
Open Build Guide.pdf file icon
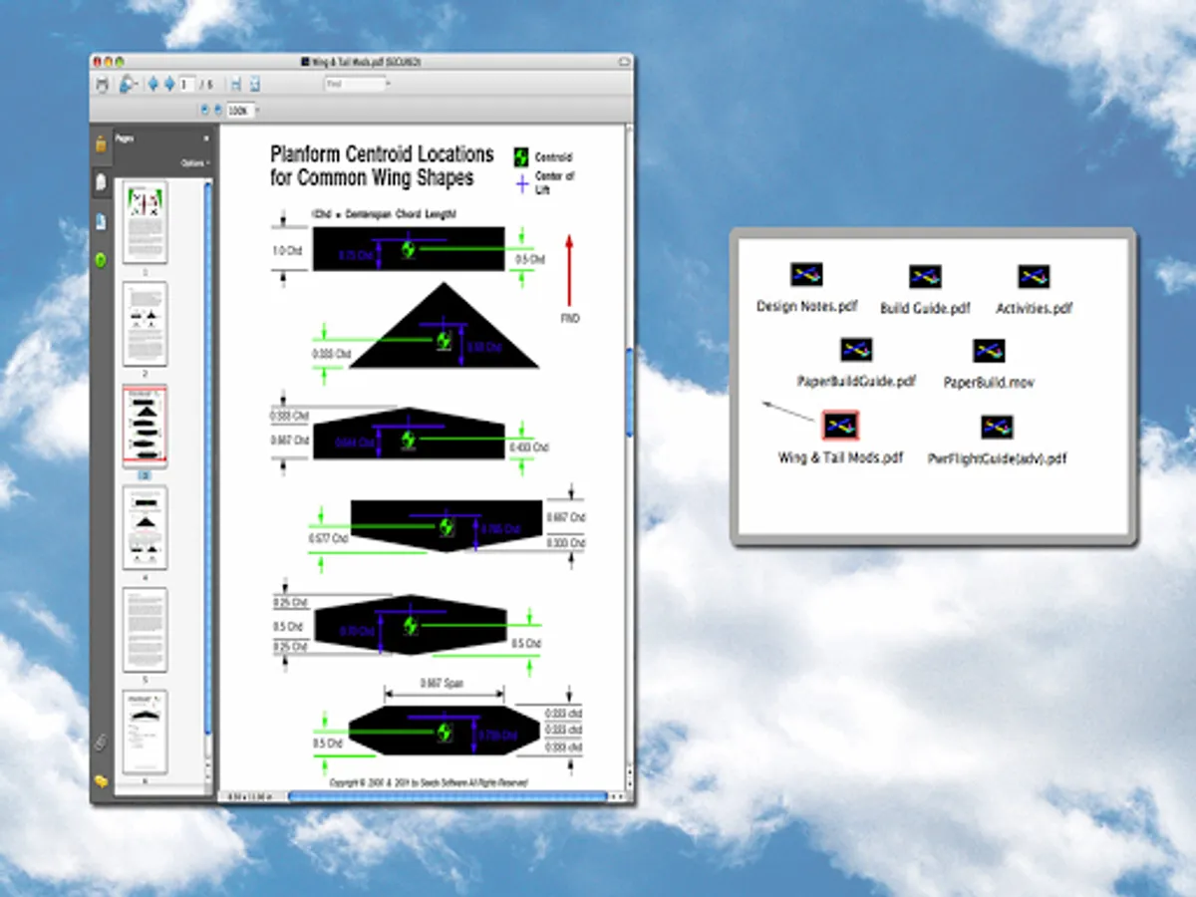[925, 277]
